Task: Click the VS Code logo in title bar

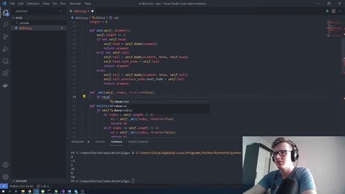Action: (x=4, y=4)
